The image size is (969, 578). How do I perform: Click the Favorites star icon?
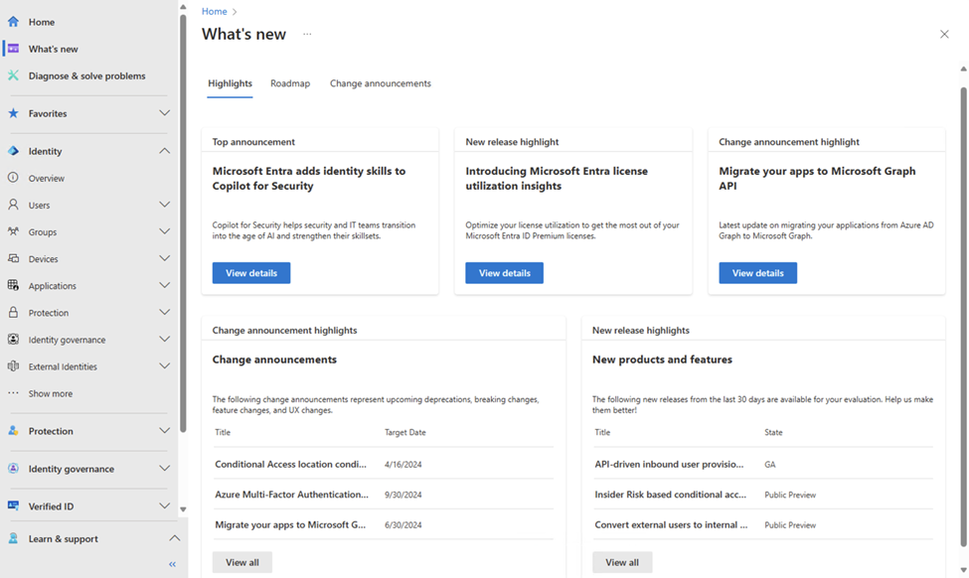pyautogui.click(x=13, y=113)
